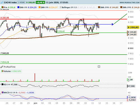This screenshot has height=105, width=140.
Task: Open the first SMA (200) 8 144,60 legend
Action: click(108, 7)
